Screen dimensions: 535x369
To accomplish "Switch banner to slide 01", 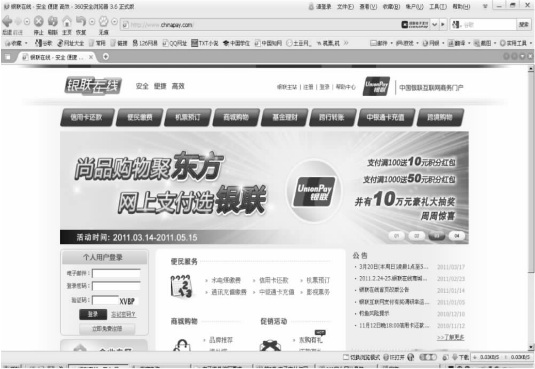I will click(x=397, y=236).
